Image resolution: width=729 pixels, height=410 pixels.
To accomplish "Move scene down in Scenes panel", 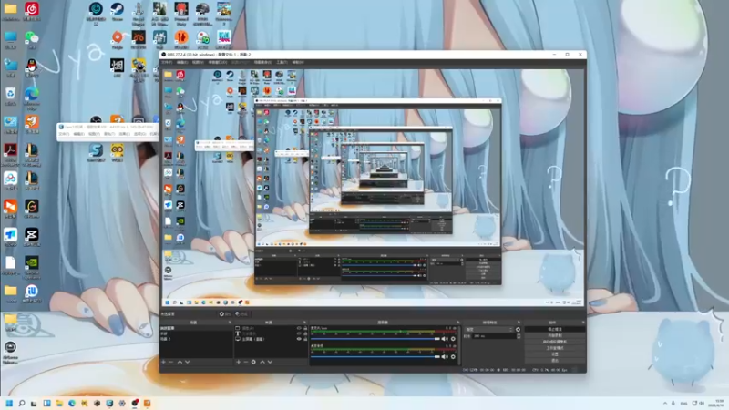I will click(x=188, y=362).
